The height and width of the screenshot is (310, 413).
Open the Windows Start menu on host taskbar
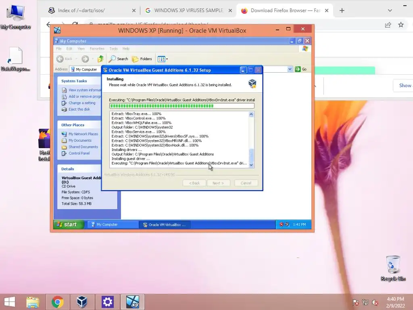(x=10, y=302)
